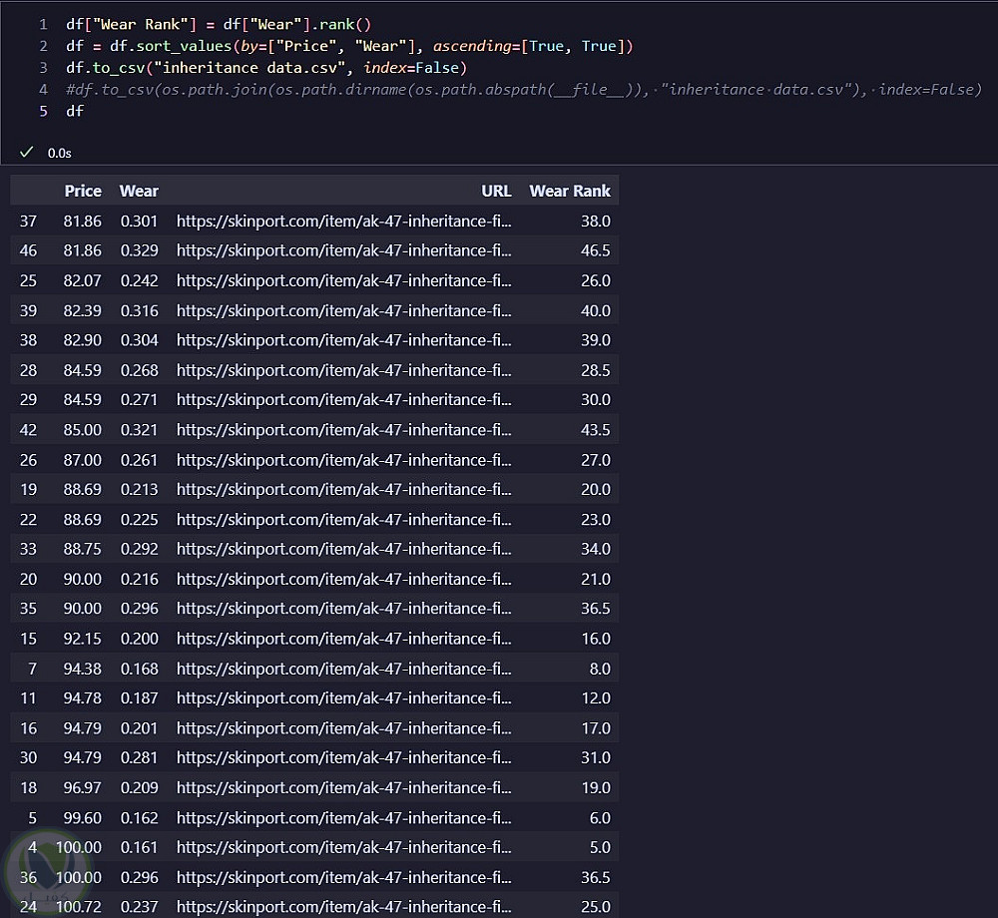This screenshot has width=998, height=918.
Task: Click wear value 0.329 in row 46
Action: click(x=139, y=250)
